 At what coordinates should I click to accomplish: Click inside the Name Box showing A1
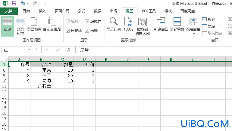14,50
